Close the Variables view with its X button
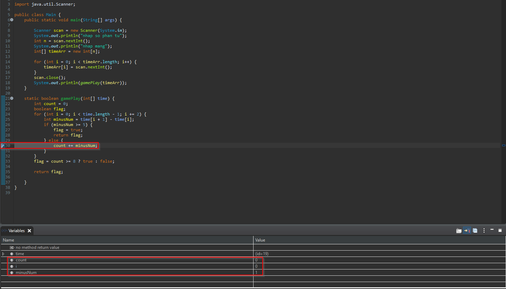Image resolution: width=506 pixels, height=289 pixels. coord(29,230)
